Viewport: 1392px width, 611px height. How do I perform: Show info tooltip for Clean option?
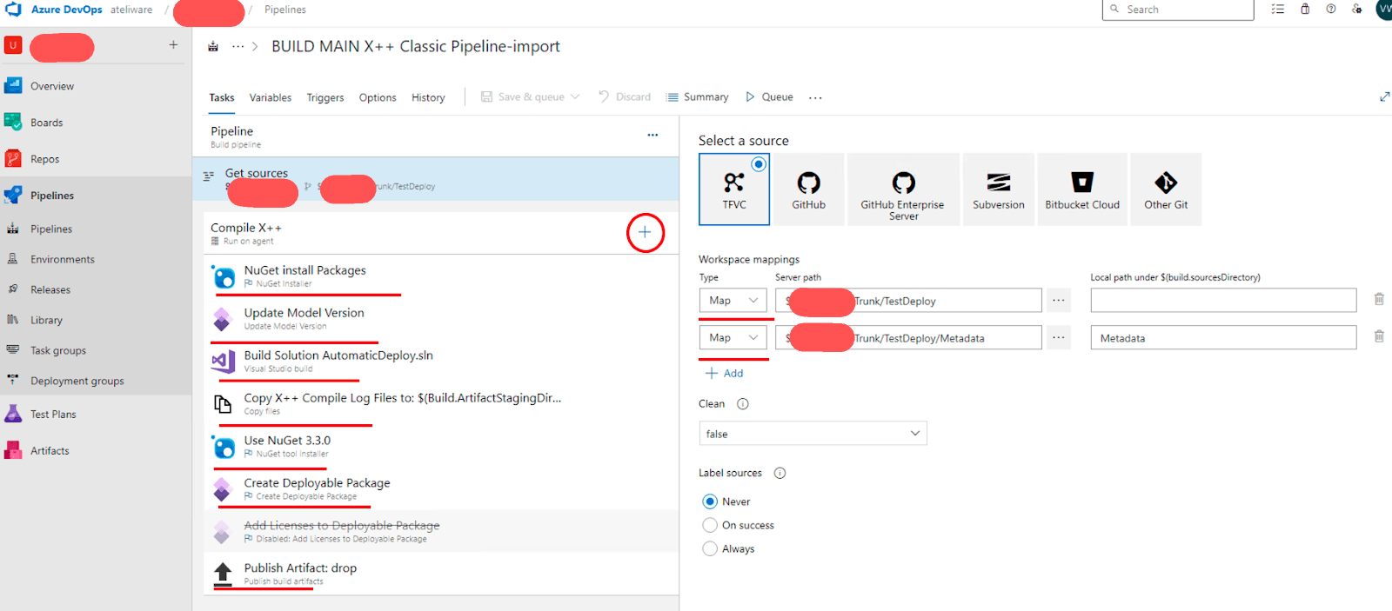(743, 404)
